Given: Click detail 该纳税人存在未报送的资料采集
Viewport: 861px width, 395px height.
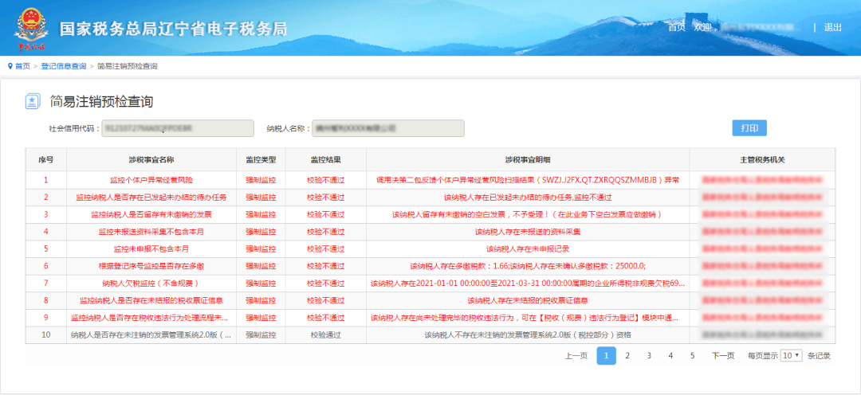Looking at the screenshot, I should [528, 232].
